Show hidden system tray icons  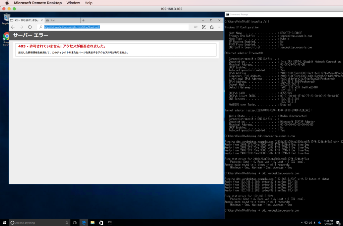(x=302, y=223)
